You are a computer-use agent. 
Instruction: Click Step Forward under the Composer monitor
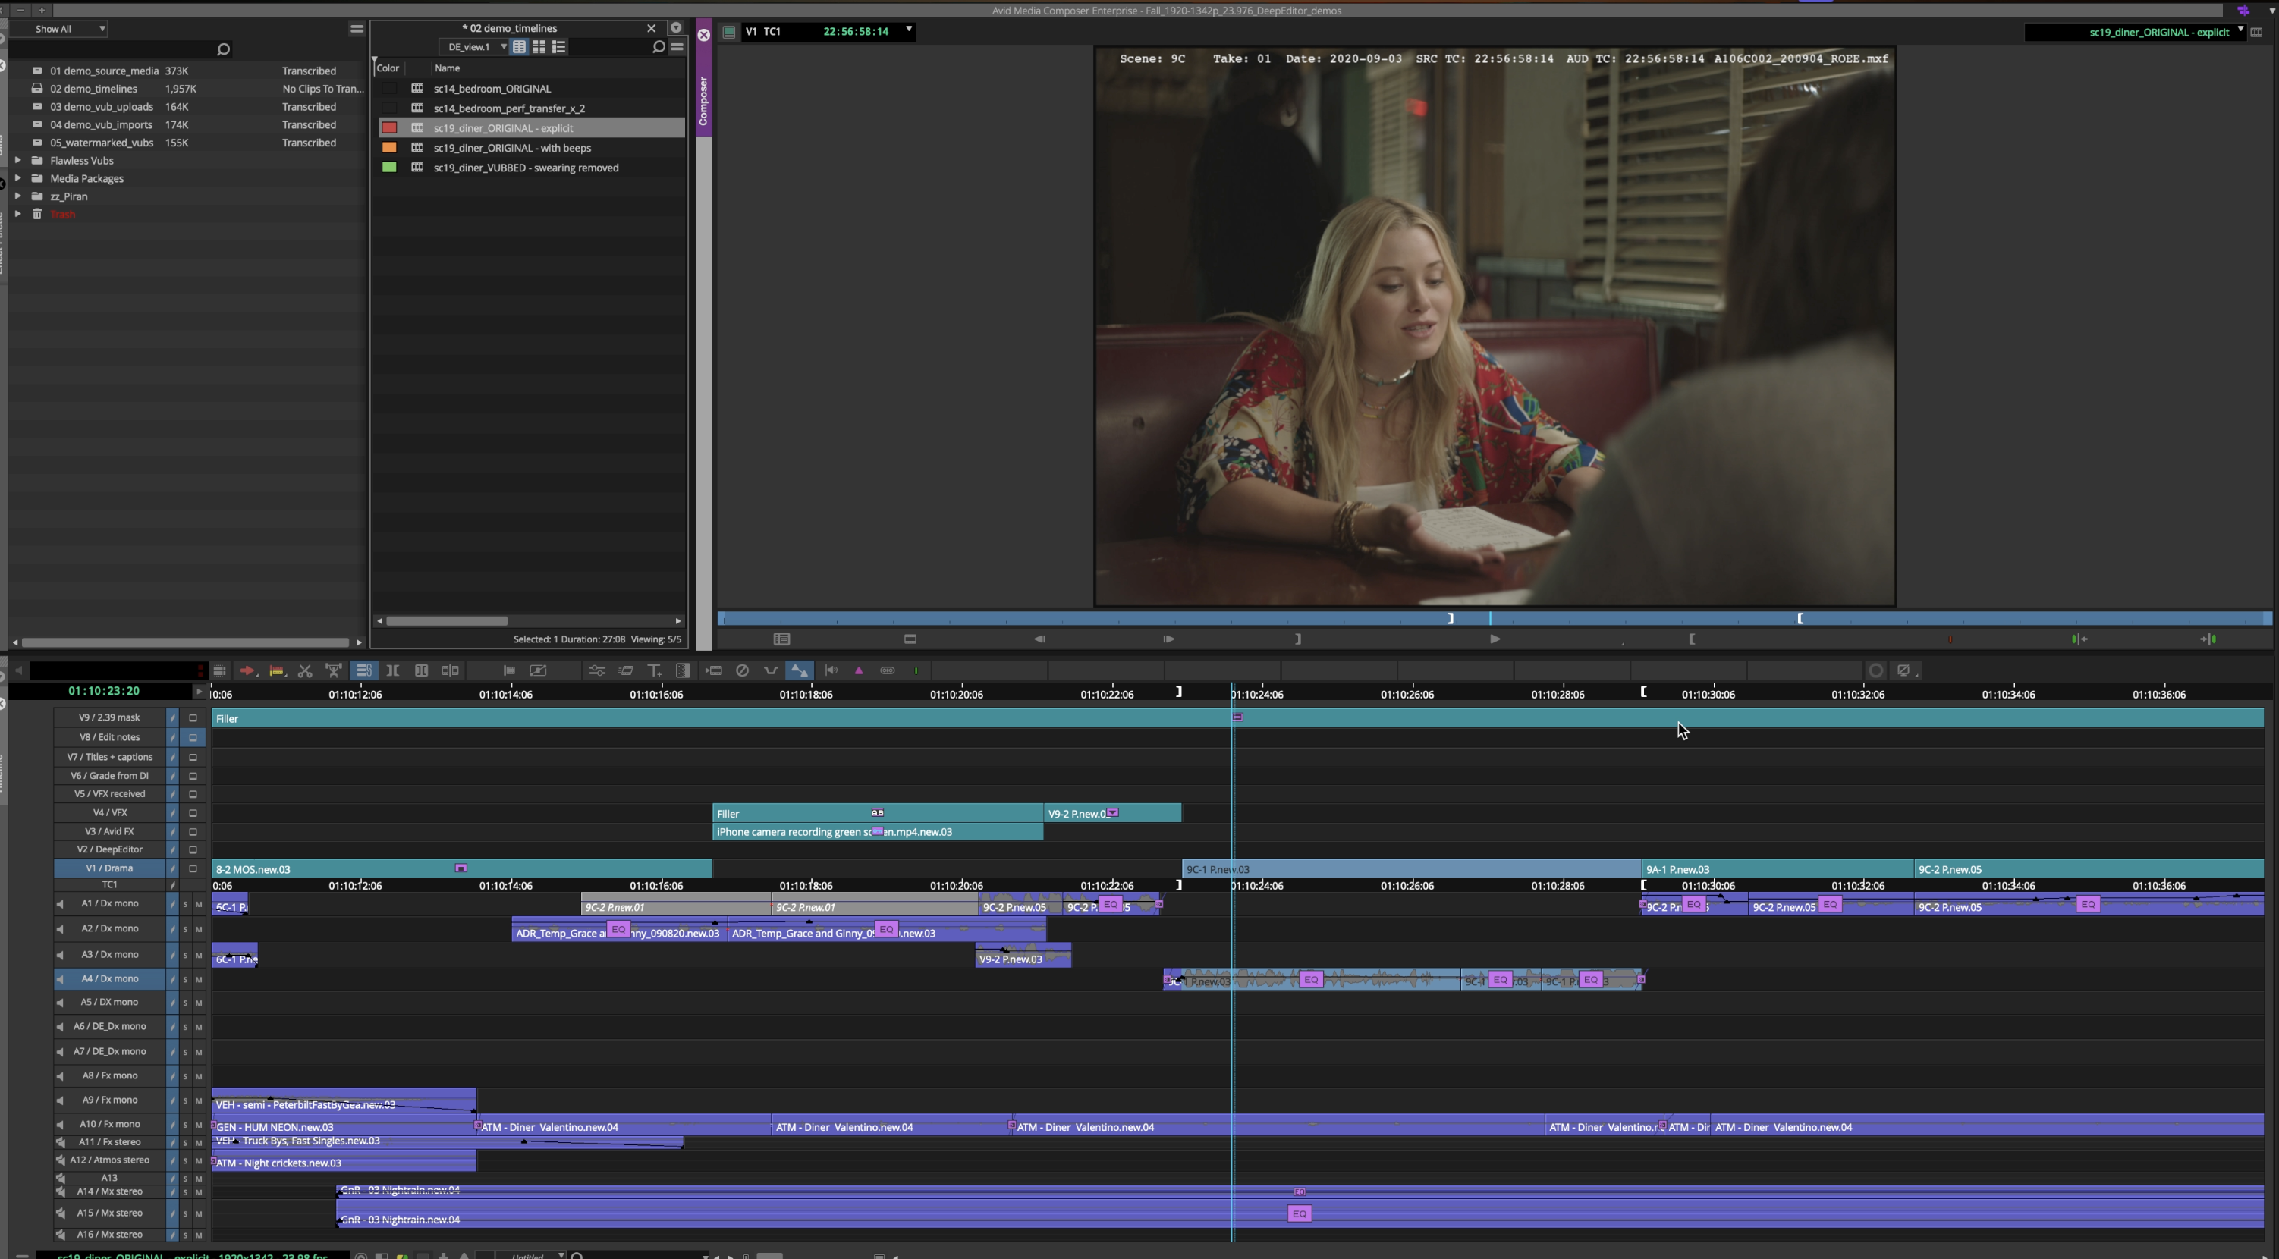pos(1168,639)
